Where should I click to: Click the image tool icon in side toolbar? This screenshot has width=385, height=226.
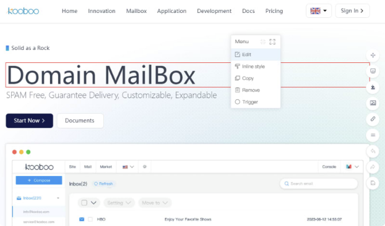click(373, 103)
